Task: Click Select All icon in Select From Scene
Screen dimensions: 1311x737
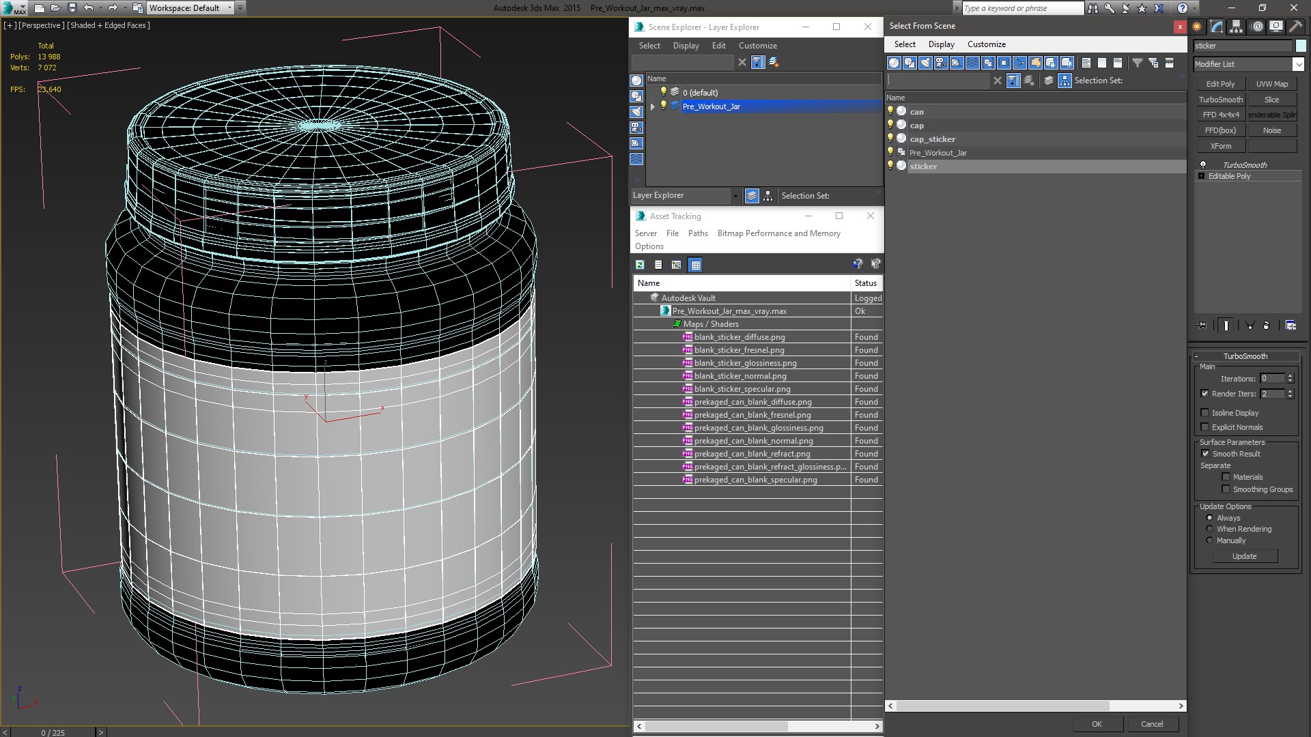Action: click(1086, 63)
